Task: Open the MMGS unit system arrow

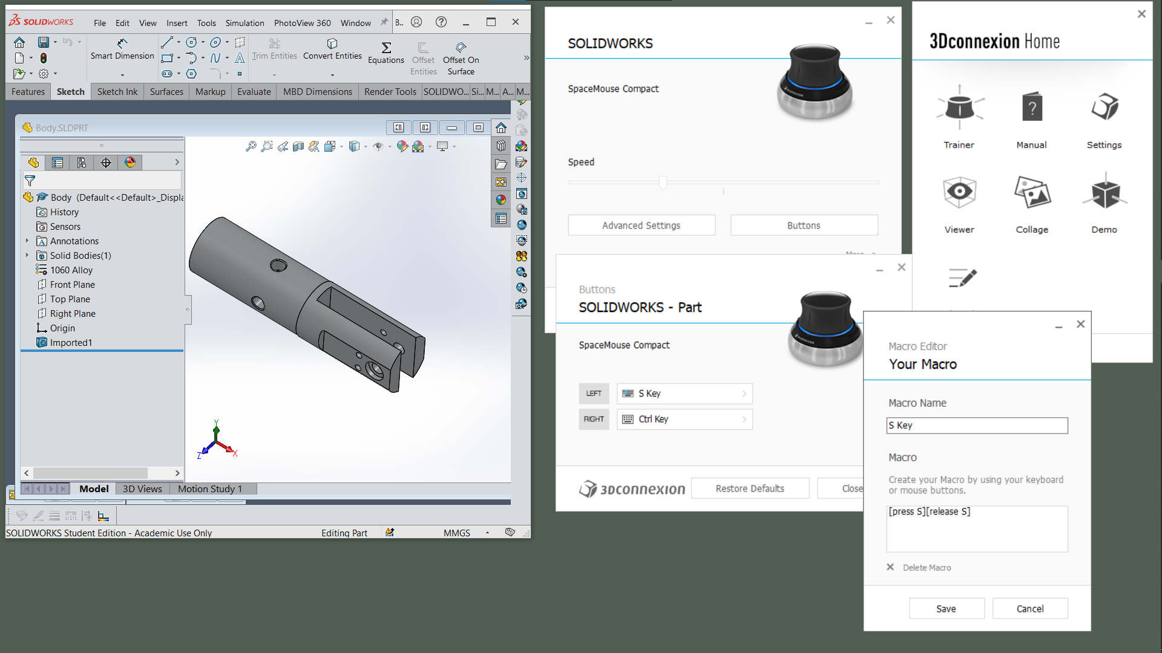Action: [487, 533]
